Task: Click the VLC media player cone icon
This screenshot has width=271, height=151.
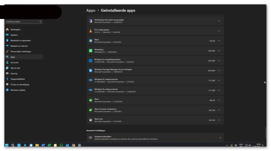Action: 91,31
